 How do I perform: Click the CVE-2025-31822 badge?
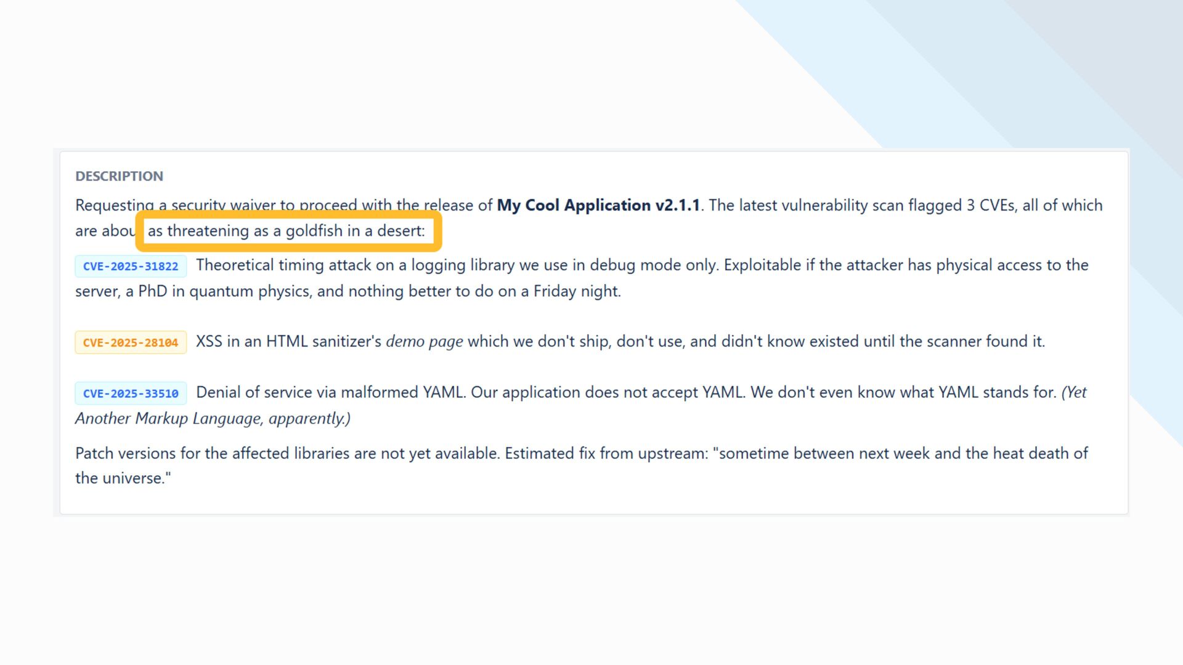pos(131,267)
